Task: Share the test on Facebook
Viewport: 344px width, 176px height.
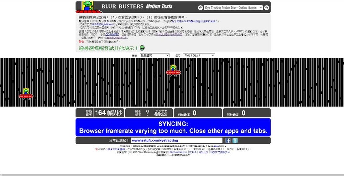Action: tap(228, 141)
